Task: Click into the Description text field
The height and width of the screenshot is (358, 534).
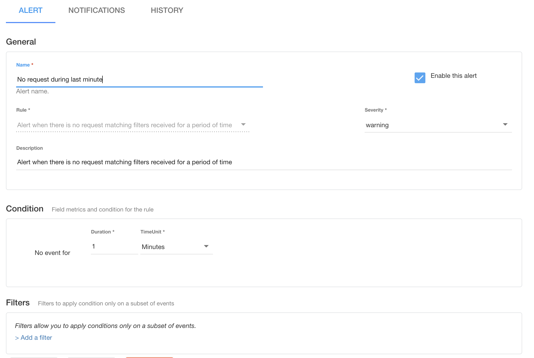Action: (264, 162)
